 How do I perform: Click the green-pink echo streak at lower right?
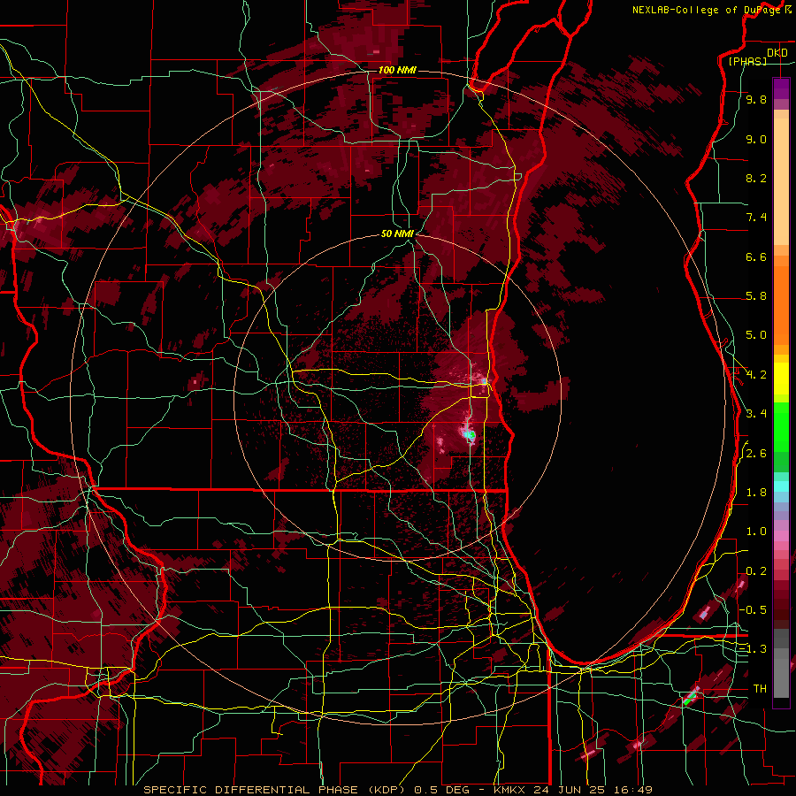692,696
